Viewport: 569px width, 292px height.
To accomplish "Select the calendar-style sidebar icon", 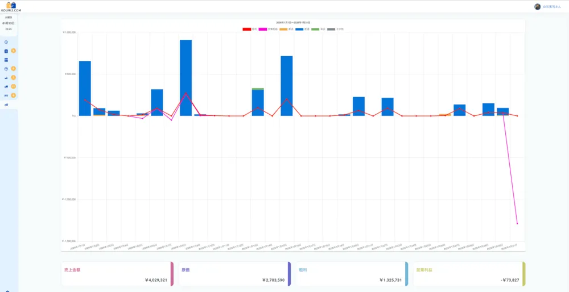I will [x=6, y=60].
